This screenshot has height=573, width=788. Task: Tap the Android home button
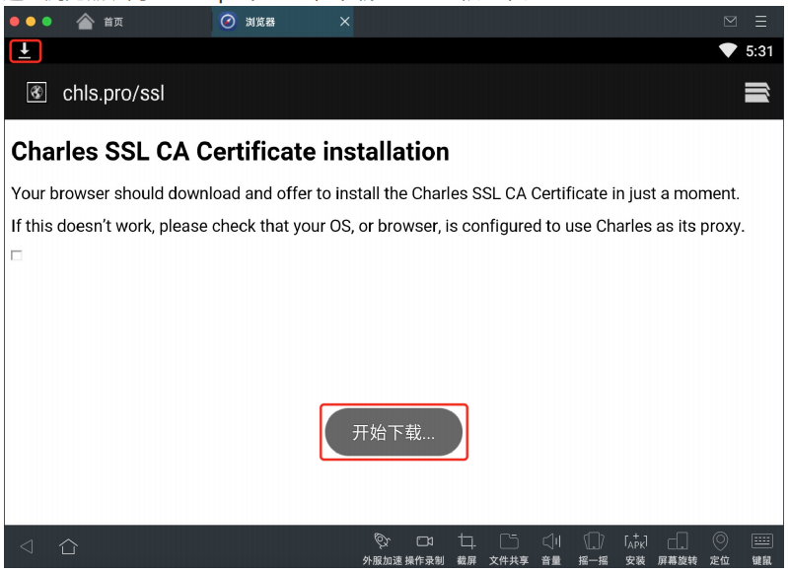coord(68,545)
